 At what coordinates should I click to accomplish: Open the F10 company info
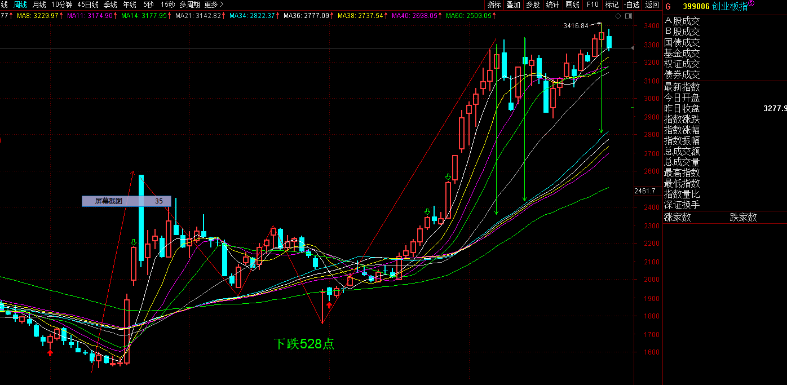(593, 5)
